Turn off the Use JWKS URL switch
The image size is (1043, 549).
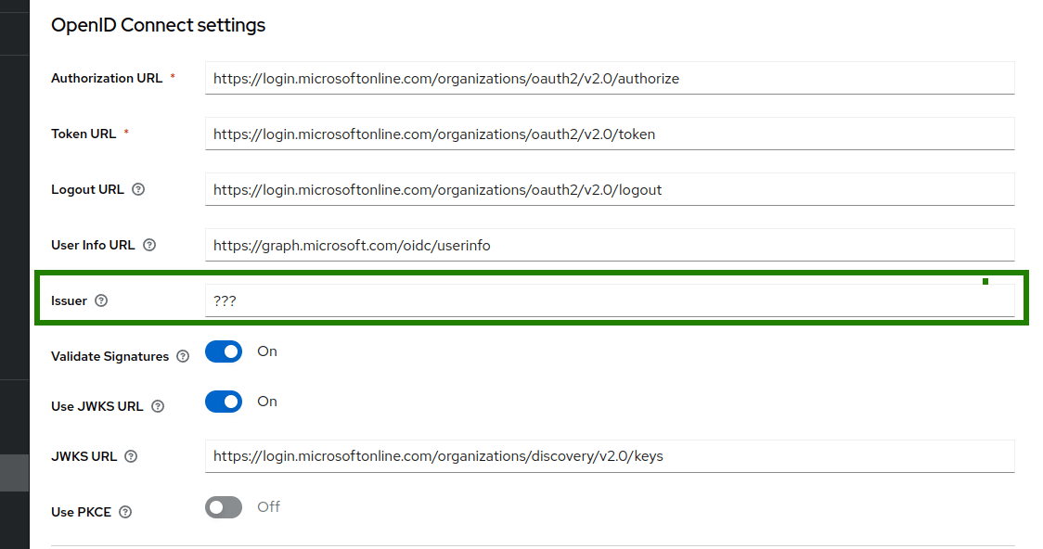click(x=223, y=402)
